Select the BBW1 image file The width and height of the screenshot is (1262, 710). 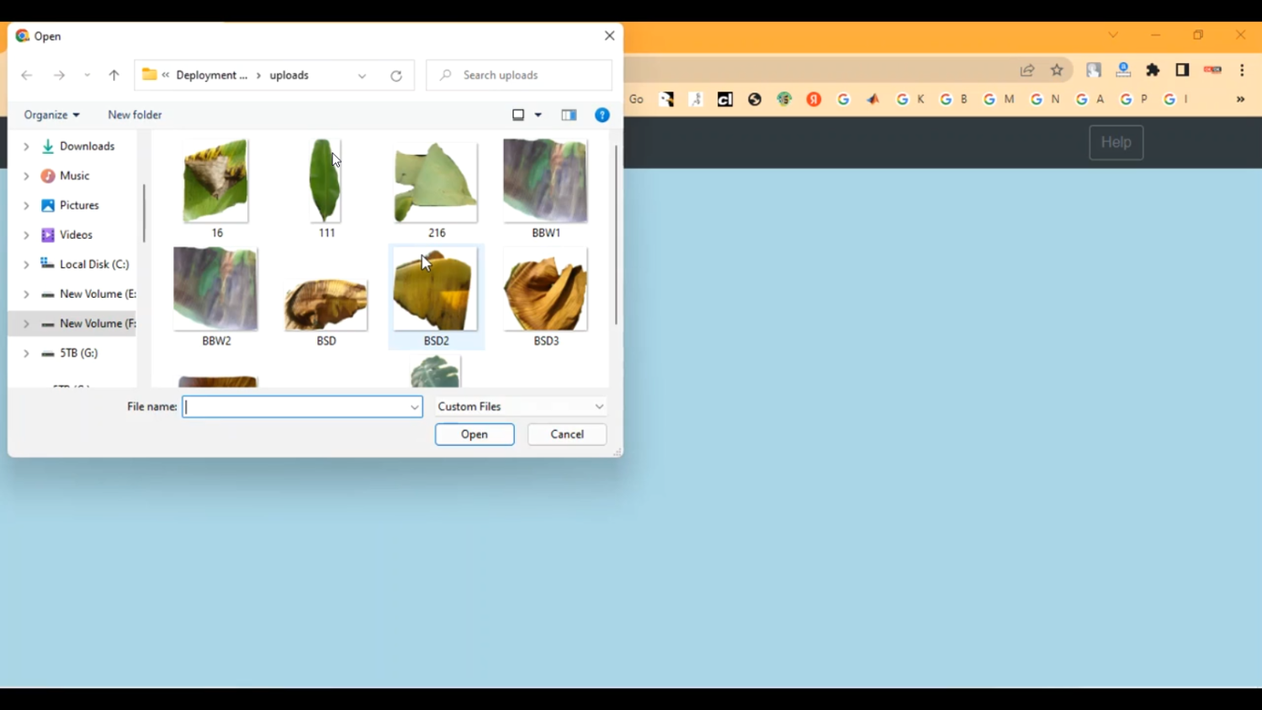[x=545, y=188]
